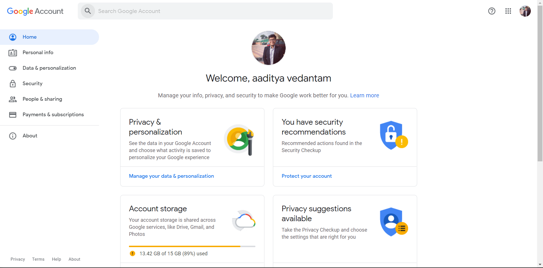Image resolution: width=543 pixels, height=268 pixels.
Task: Go to Data & personalization section
Action: click(49, 68)
